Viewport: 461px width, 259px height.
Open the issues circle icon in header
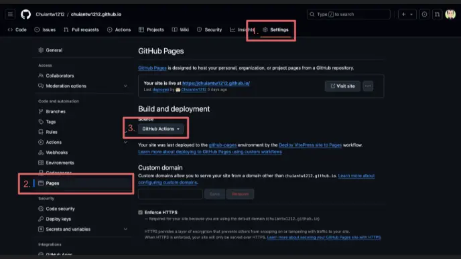pos(424,14)
